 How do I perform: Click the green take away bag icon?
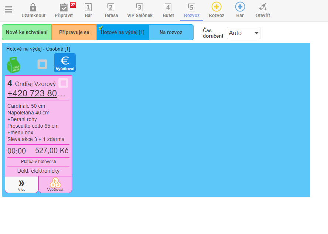[x=14, y=65]
